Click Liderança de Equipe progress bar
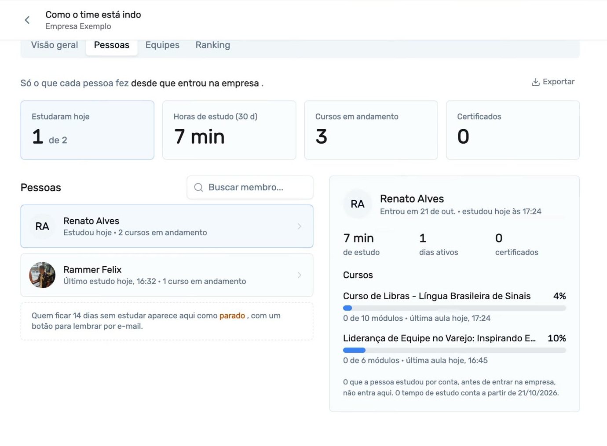 [454, 350]
